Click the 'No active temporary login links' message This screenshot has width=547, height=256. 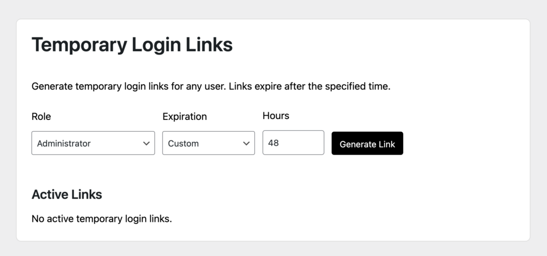pos(101,219)
